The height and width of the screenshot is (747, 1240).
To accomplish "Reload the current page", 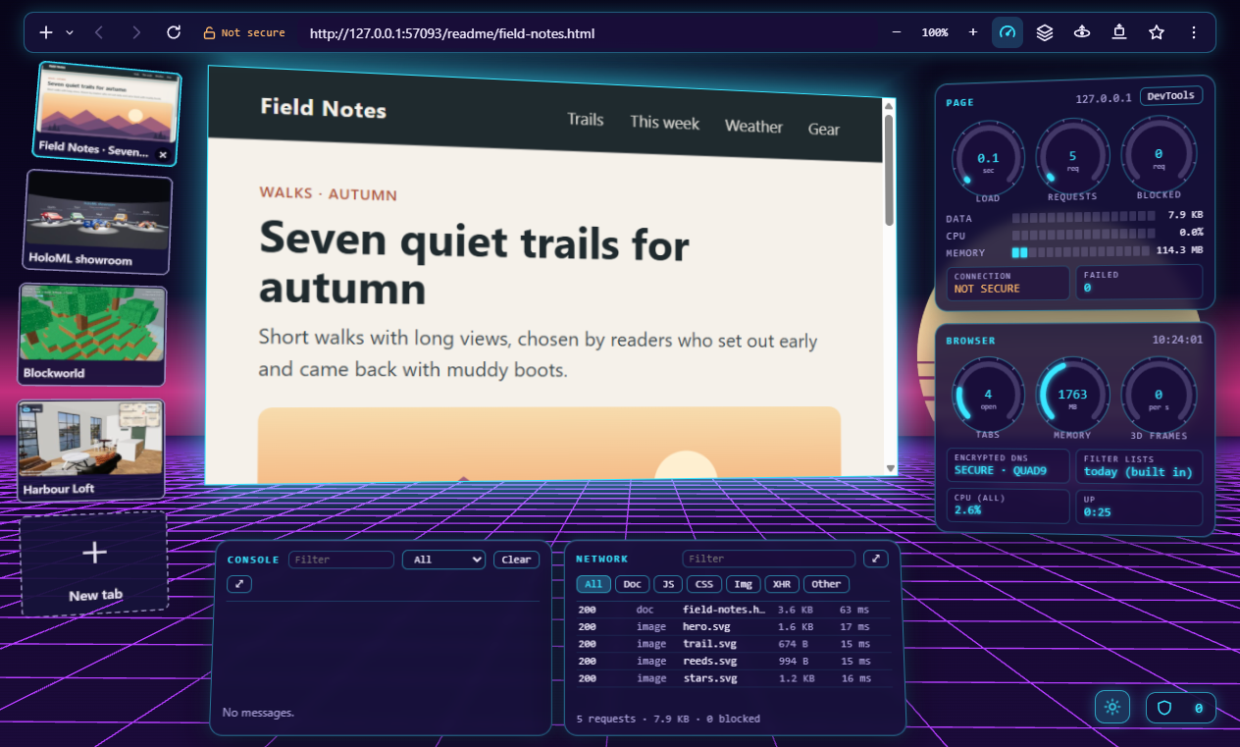I will click(174, 32).
